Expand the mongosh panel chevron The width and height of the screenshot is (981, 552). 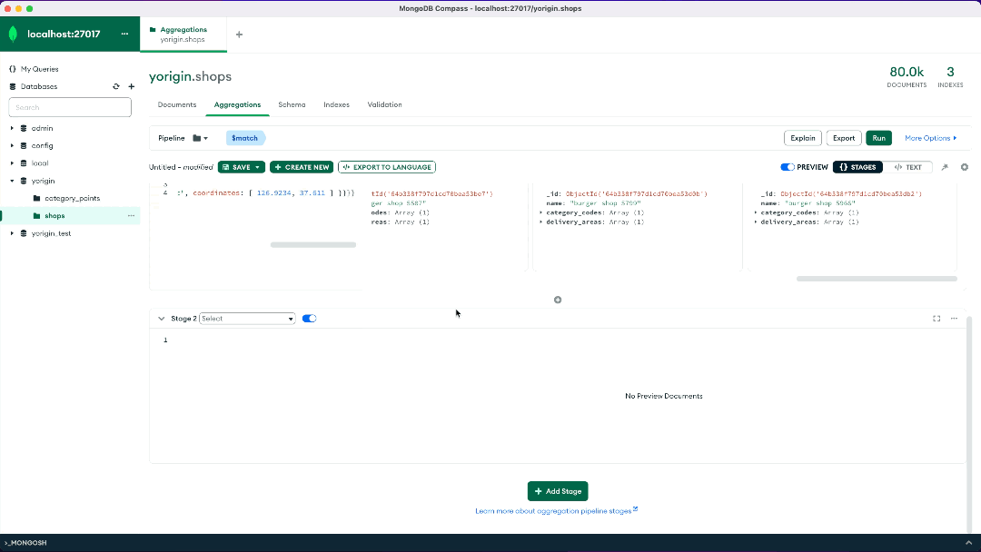click(968, 543)
